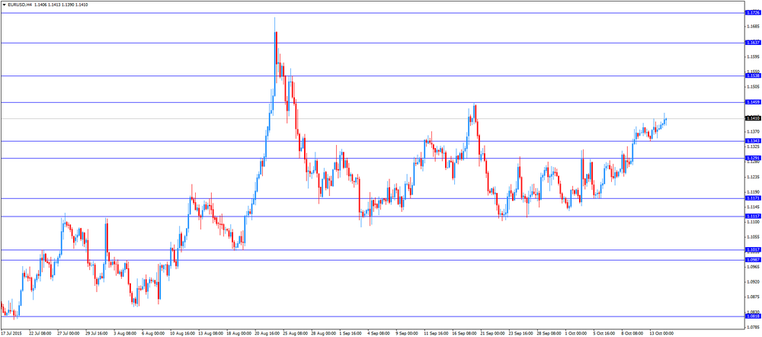Click the current price label 1.1410
The image size is (762, 337).
click(752, 118)
